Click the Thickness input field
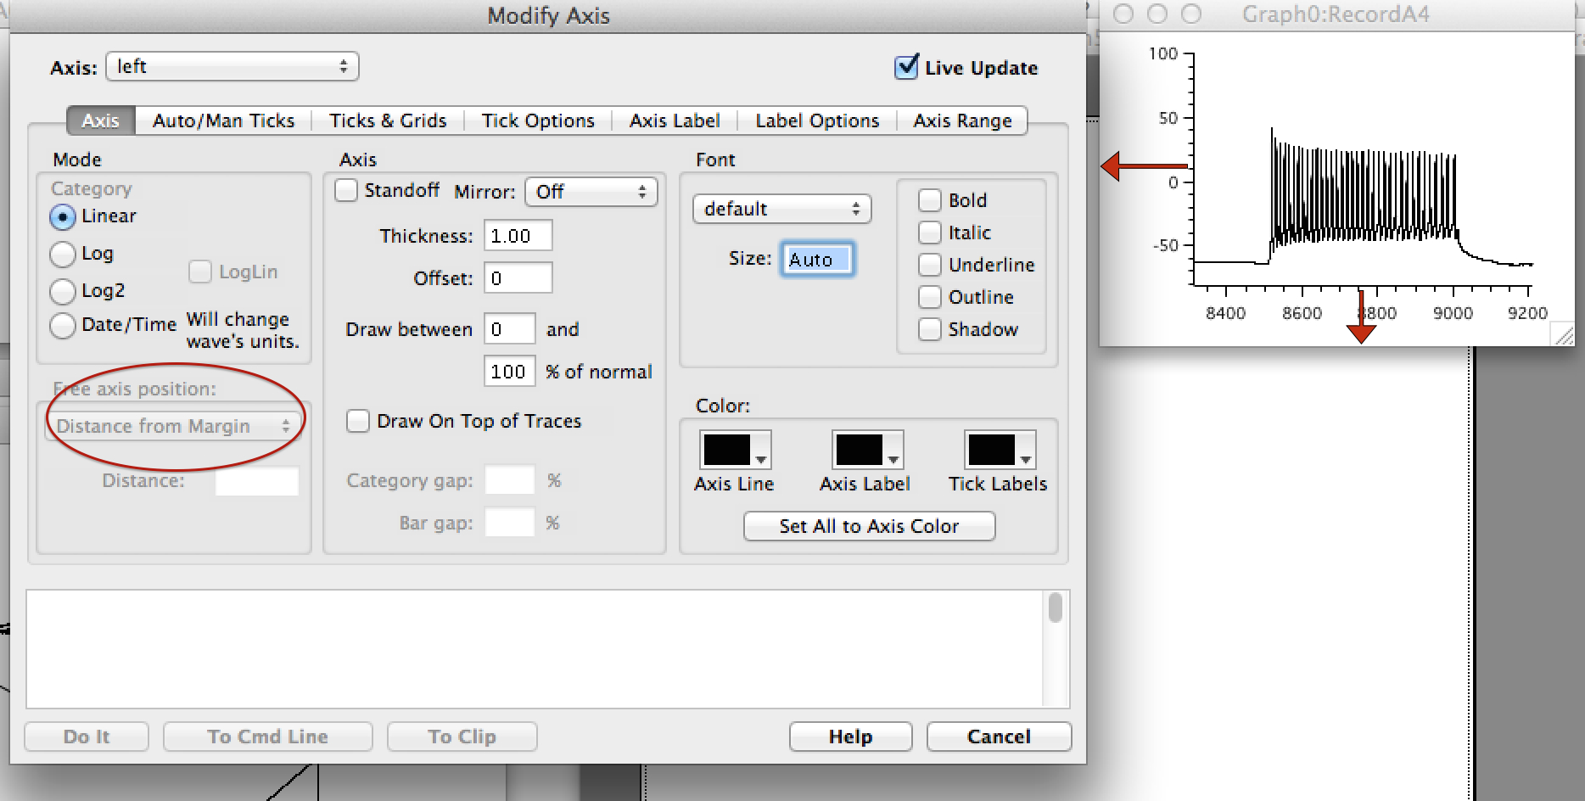The image size is (1585, 801). 518,236
